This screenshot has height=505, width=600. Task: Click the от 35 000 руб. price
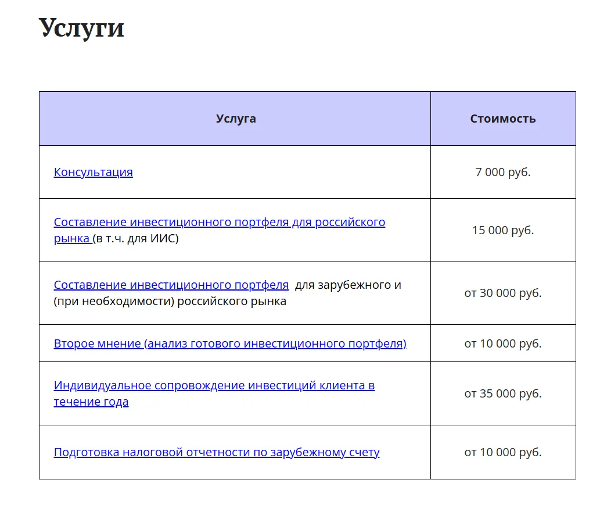pos(503,393)
